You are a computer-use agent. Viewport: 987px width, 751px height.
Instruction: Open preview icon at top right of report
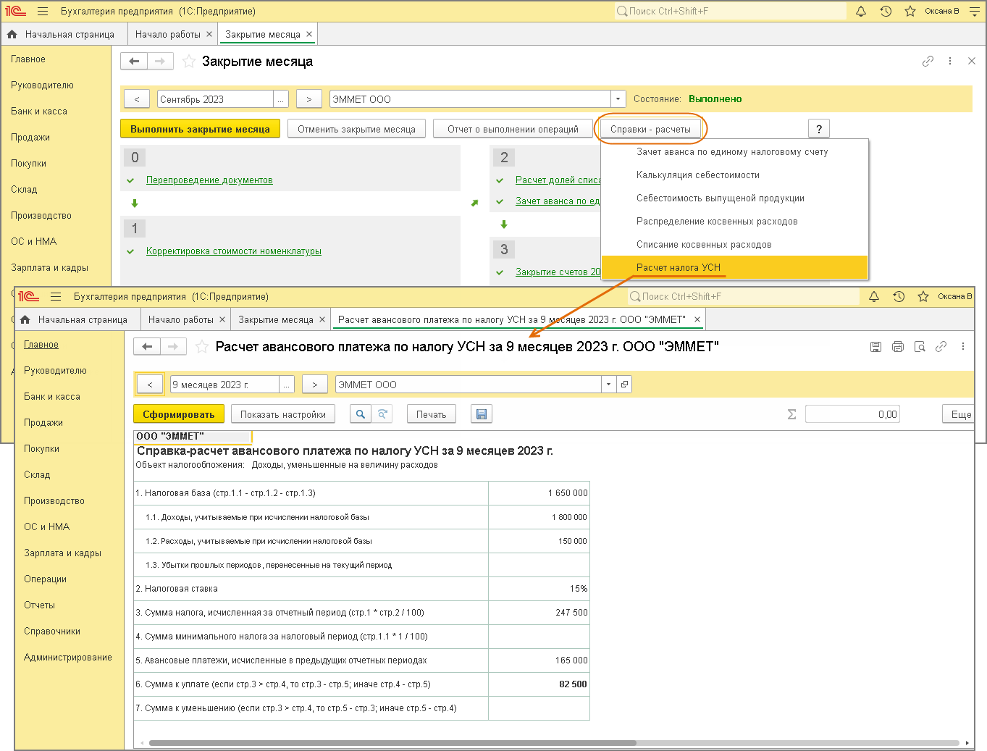click(x=920, y=347)
